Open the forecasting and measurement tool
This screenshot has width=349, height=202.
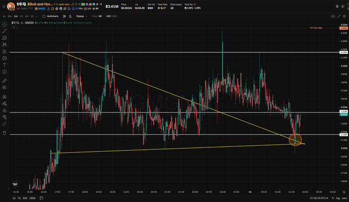(x=5, y=51)
